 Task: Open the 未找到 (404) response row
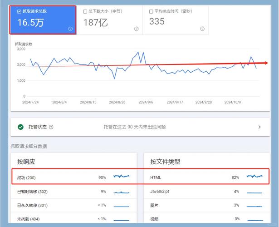click(x=73, y=218)
